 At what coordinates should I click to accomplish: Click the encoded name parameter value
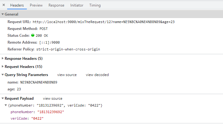point(39,82)
